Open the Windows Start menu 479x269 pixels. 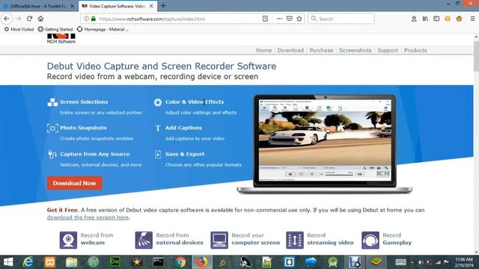pos(8,262)
